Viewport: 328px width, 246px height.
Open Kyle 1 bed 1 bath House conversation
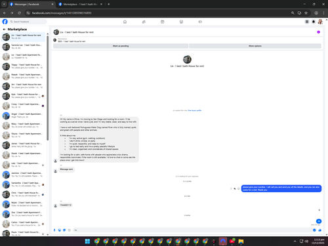coord(24,96)
